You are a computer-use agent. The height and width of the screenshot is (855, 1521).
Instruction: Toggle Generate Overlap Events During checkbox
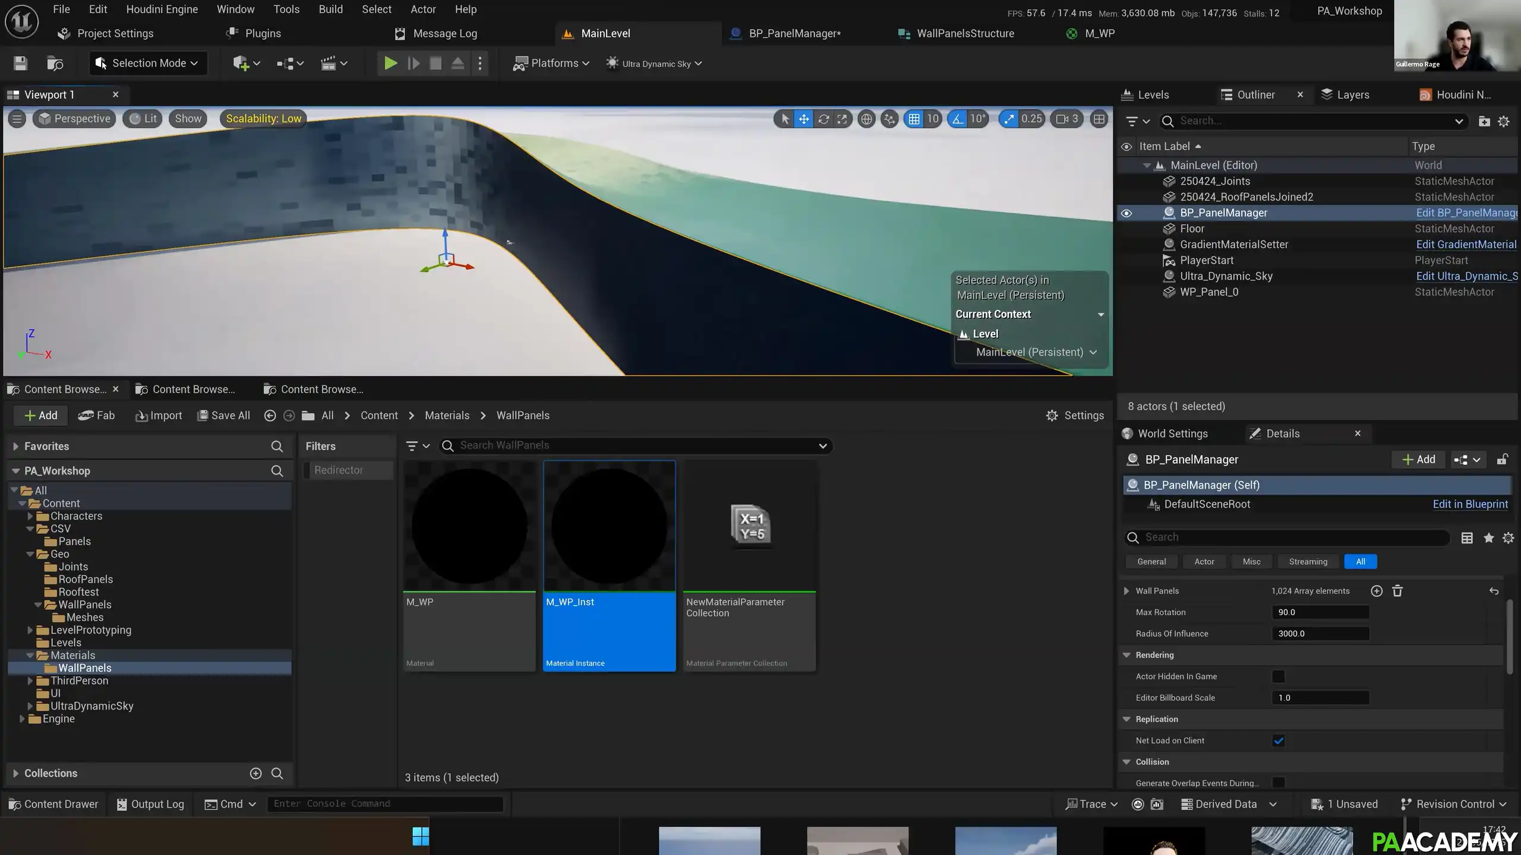click(1278, 783)
